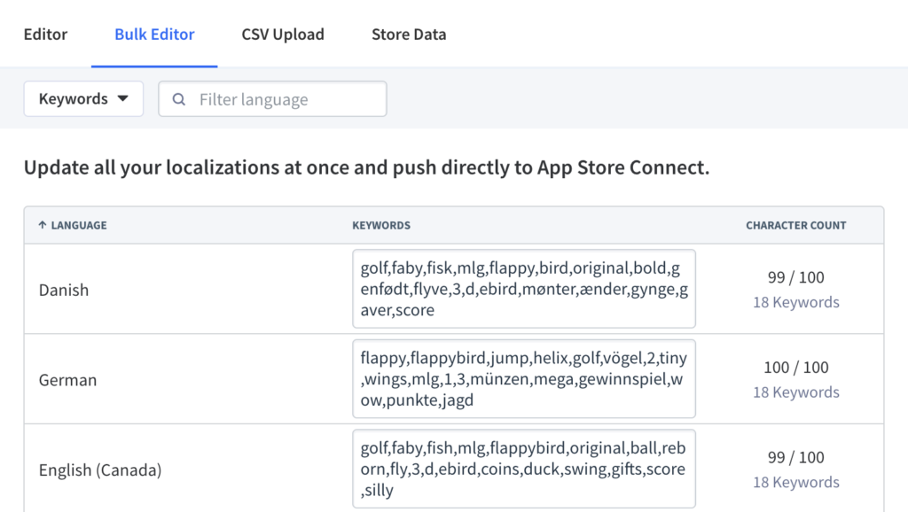
Task: Click the Danish 99 / 100 count
Action: [795, 277]
